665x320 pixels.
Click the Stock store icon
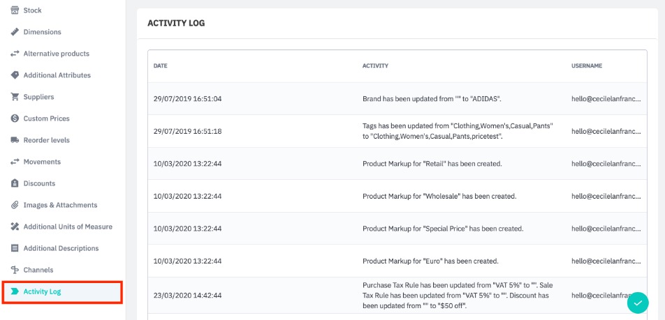(x=15, y=10)
